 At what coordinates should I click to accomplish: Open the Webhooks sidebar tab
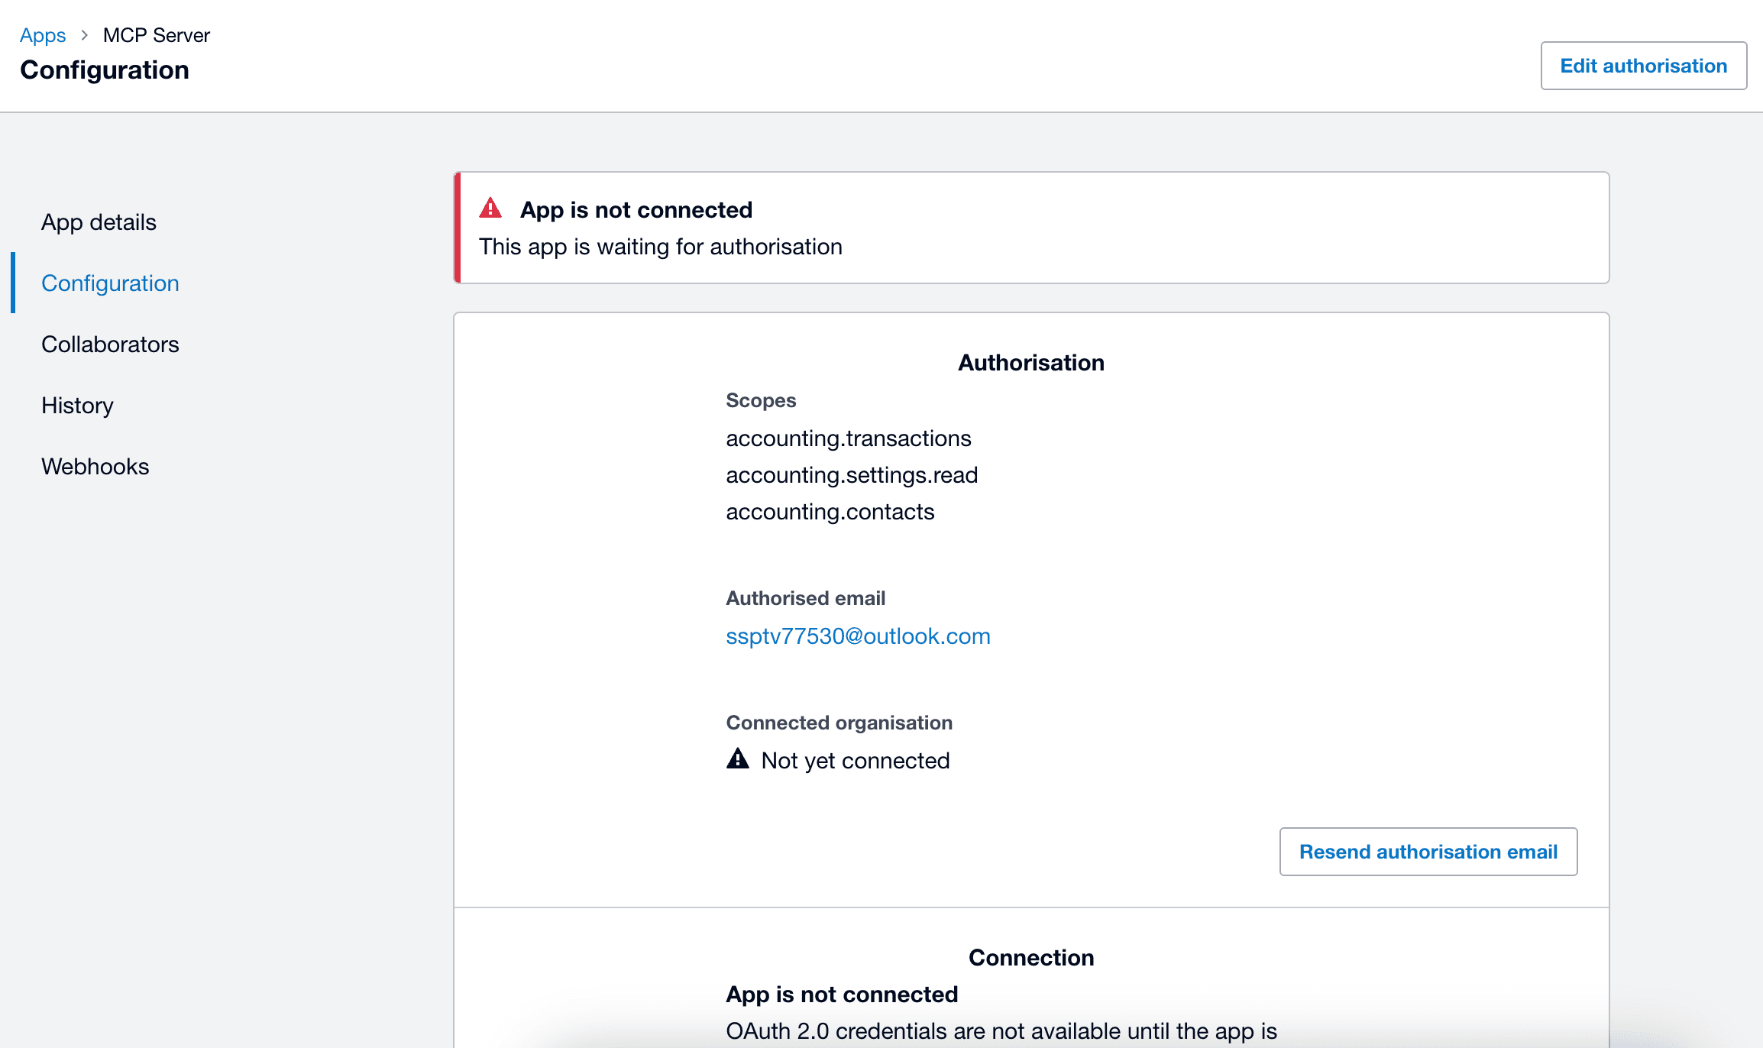[95, 467]
